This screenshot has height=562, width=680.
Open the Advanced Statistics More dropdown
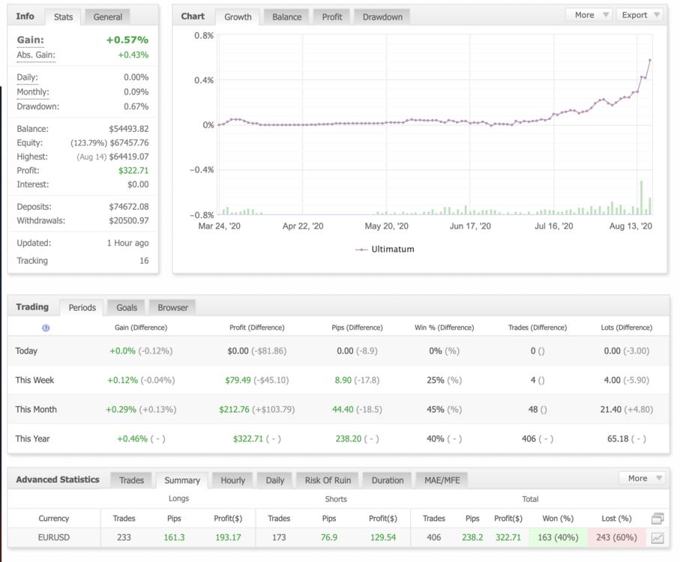tap(643, 478)
